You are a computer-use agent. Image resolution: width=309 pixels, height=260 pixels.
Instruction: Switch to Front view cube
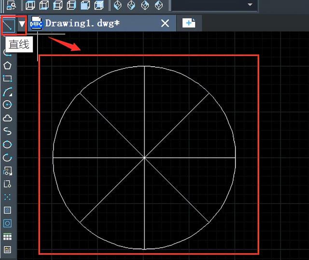[x=85, y=5]
